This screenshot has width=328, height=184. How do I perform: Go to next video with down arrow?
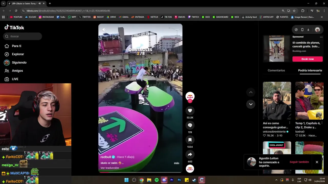coord(251,104)
